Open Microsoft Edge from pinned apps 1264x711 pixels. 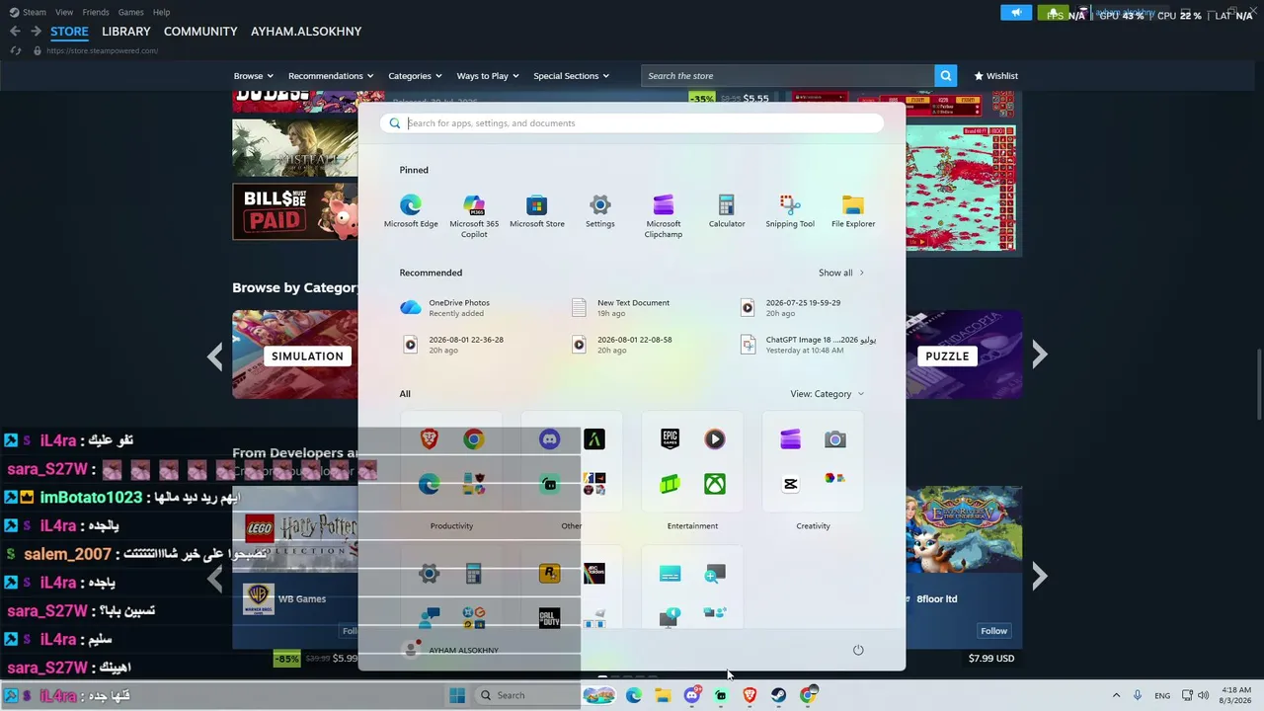point(411,210)
